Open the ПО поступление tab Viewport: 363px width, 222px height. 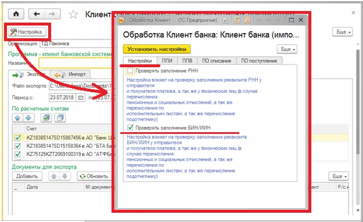[259, 61]
